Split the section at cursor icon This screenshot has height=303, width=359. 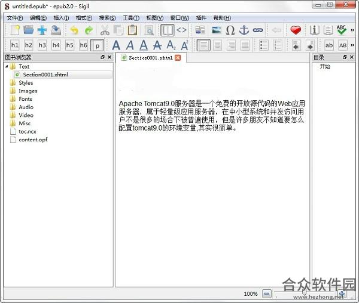click(x=200, y=30)
